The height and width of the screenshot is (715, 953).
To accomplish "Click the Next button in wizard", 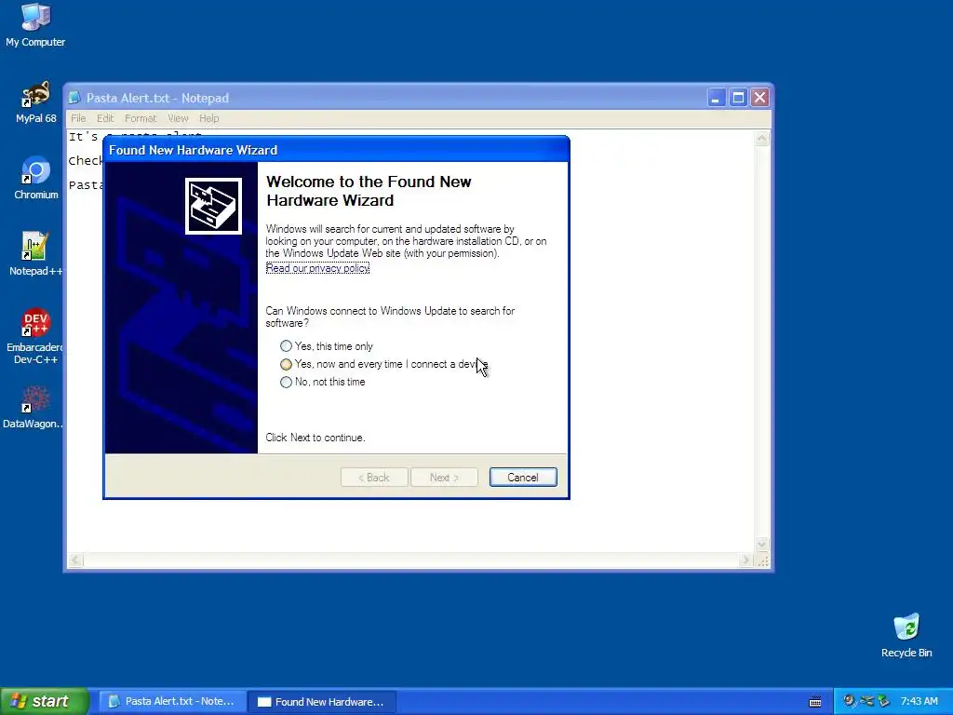I will (444, 478).
